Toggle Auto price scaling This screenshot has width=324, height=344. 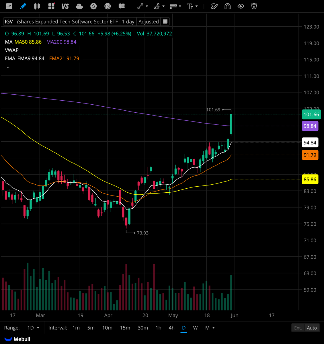[x=312, y=328]
